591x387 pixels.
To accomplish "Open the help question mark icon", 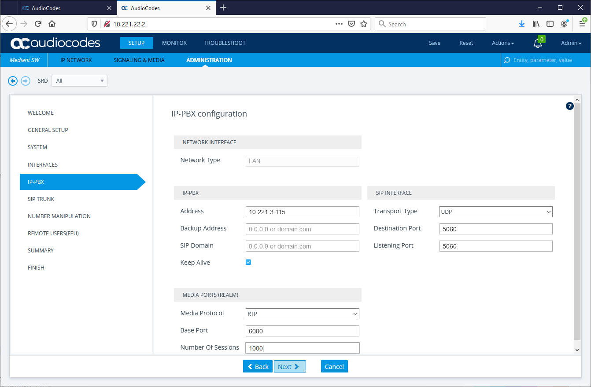I will [570, 106].
